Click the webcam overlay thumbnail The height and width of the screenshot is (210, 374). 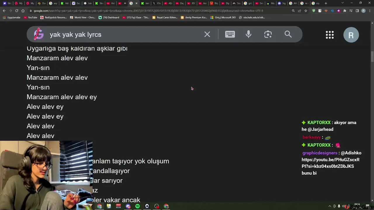pyautogui.click(x=46, y=175)
